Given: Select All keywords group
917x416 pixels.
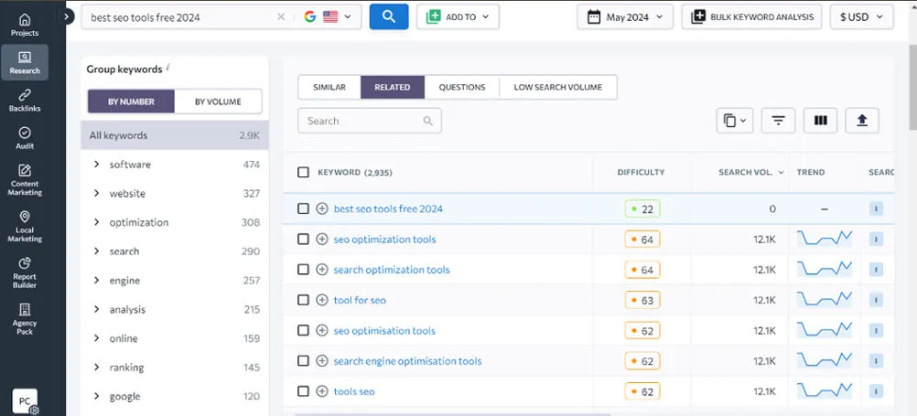Looking at the screenshot, I should [175, 135].
